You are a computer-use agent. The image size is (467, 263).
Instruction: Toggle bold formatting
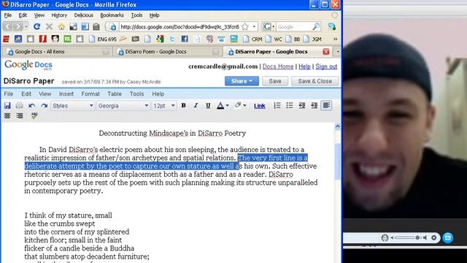[183, 105]
